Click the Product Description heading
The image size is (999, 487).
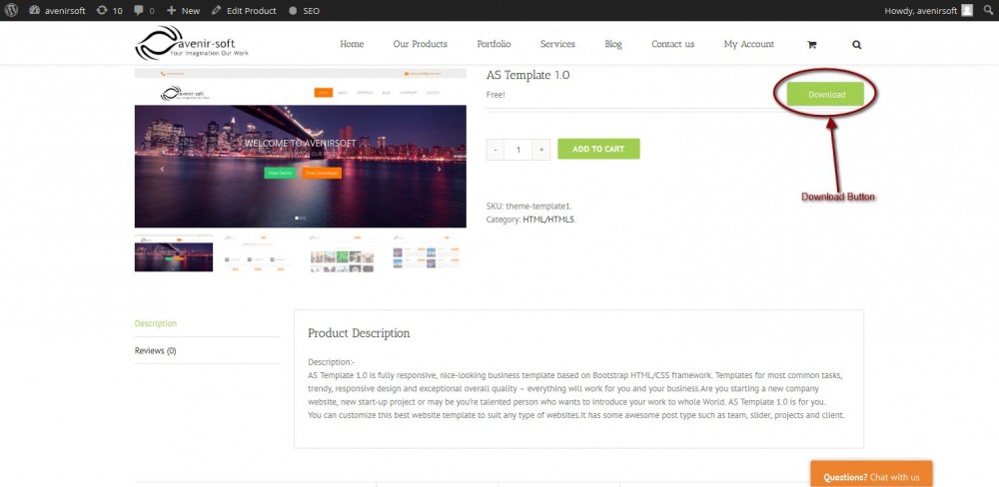point(359,333)
